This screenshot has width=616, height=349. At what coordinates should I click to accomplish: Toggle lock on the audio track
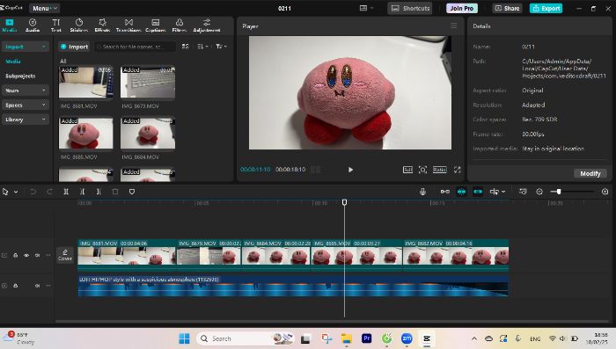point(15,286)
